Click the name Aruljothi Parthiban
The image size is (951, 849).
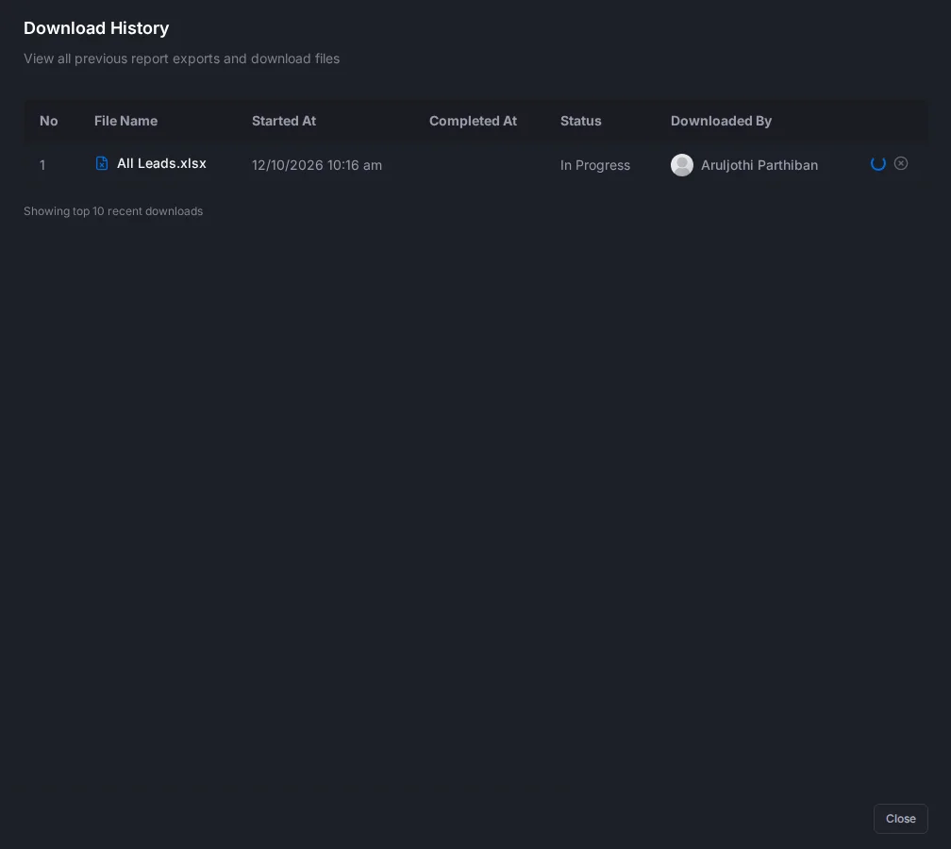click(759, 165)
